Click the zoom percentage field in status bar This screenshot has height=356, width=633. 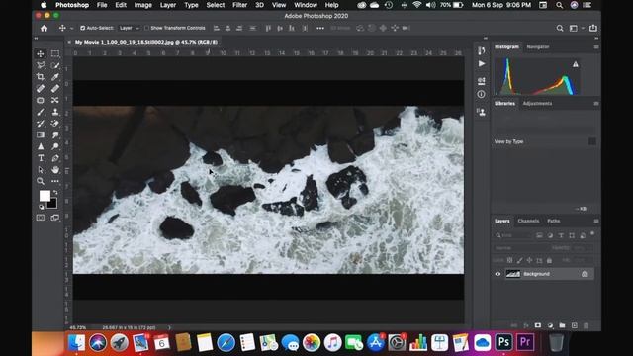(x=78, y=327)
